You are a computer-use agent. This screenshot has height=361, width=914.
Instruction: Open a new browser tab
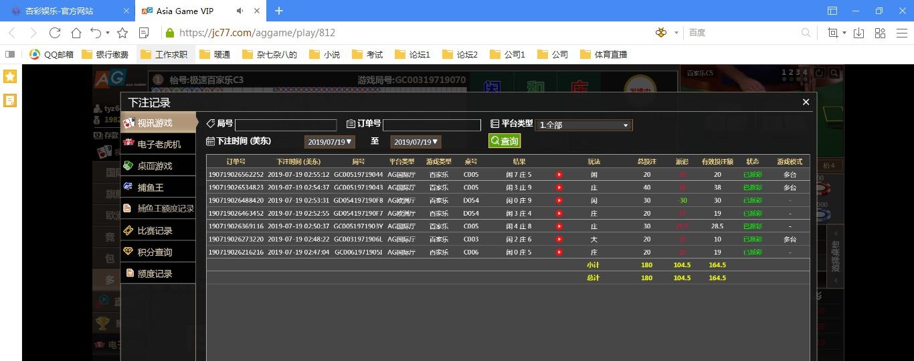(x=279, y=11)
